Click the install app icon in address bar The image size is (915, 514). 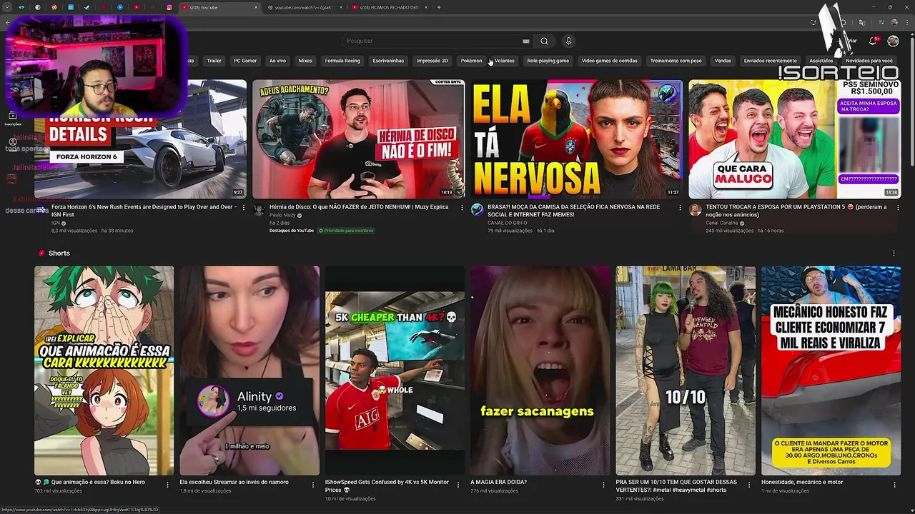pos(813,22)
